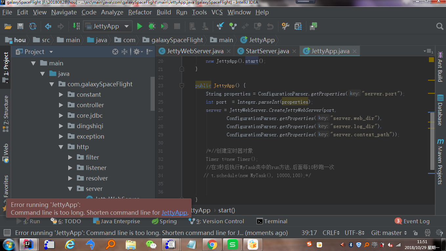Open the Terminal tool window
The width and height of the screenshot is (446, 251).
tap(272, 221)
